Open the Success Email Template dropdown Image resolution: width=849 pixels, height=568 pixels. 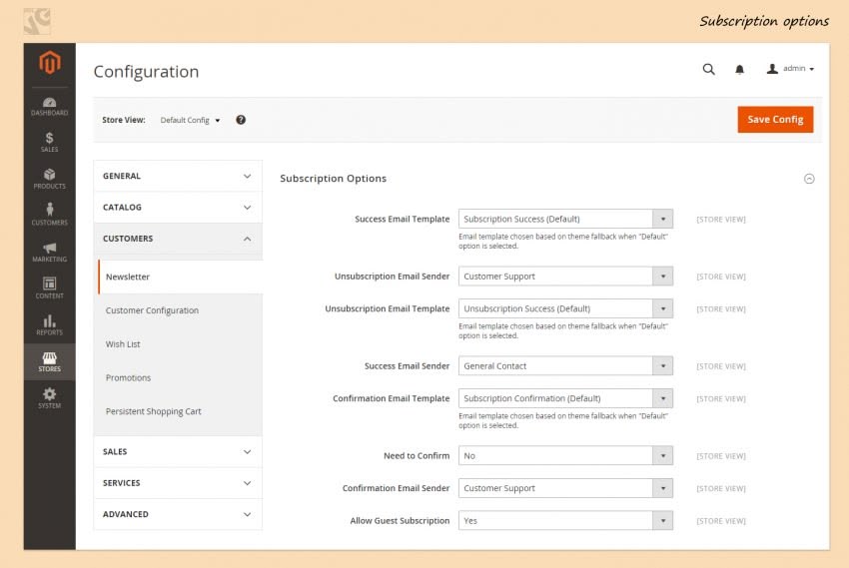pos(565,219)
